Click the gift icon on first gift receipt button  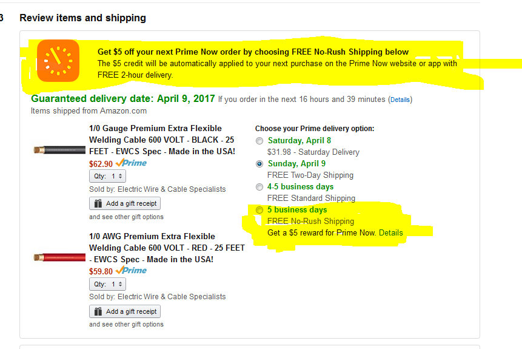[98, 203]
